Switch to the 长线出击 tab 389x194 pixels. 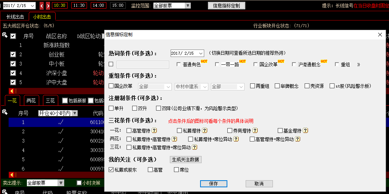pyautogui.click(x=15, y=17)
